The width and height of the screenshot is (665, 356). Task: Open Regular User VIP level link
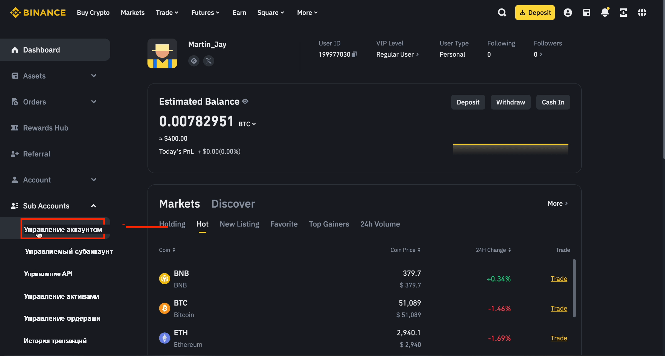(x=397, y=54)
